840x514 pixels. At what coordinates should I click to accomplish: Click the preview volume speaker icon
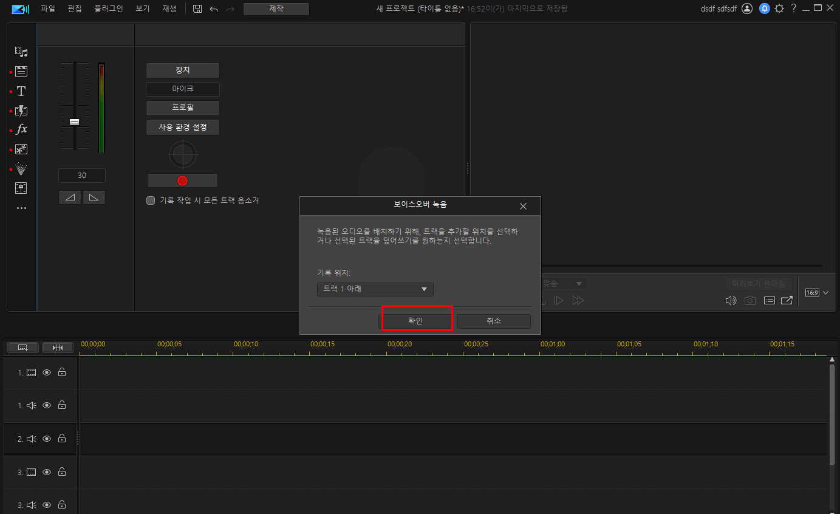pyautogui.click(x=731, y=300)
